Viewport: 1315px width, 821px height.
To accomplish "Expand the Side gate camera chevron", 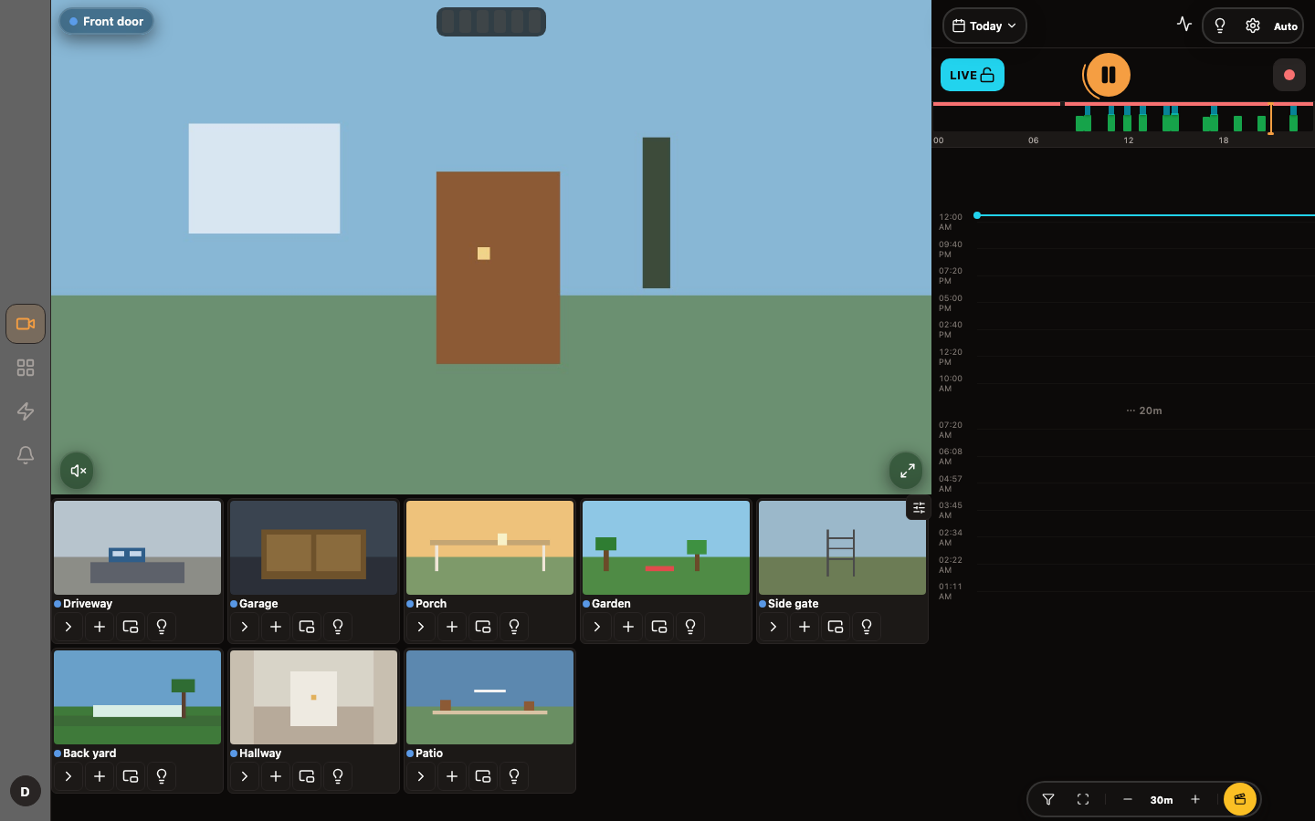I will pyautogui.click(x=773, y=627).
